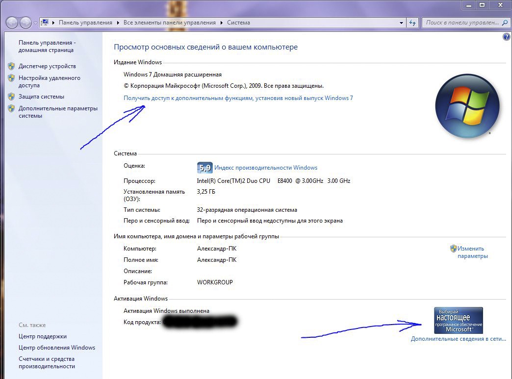
Task: Click the magnifier search icon
Action: click(505, 23)
